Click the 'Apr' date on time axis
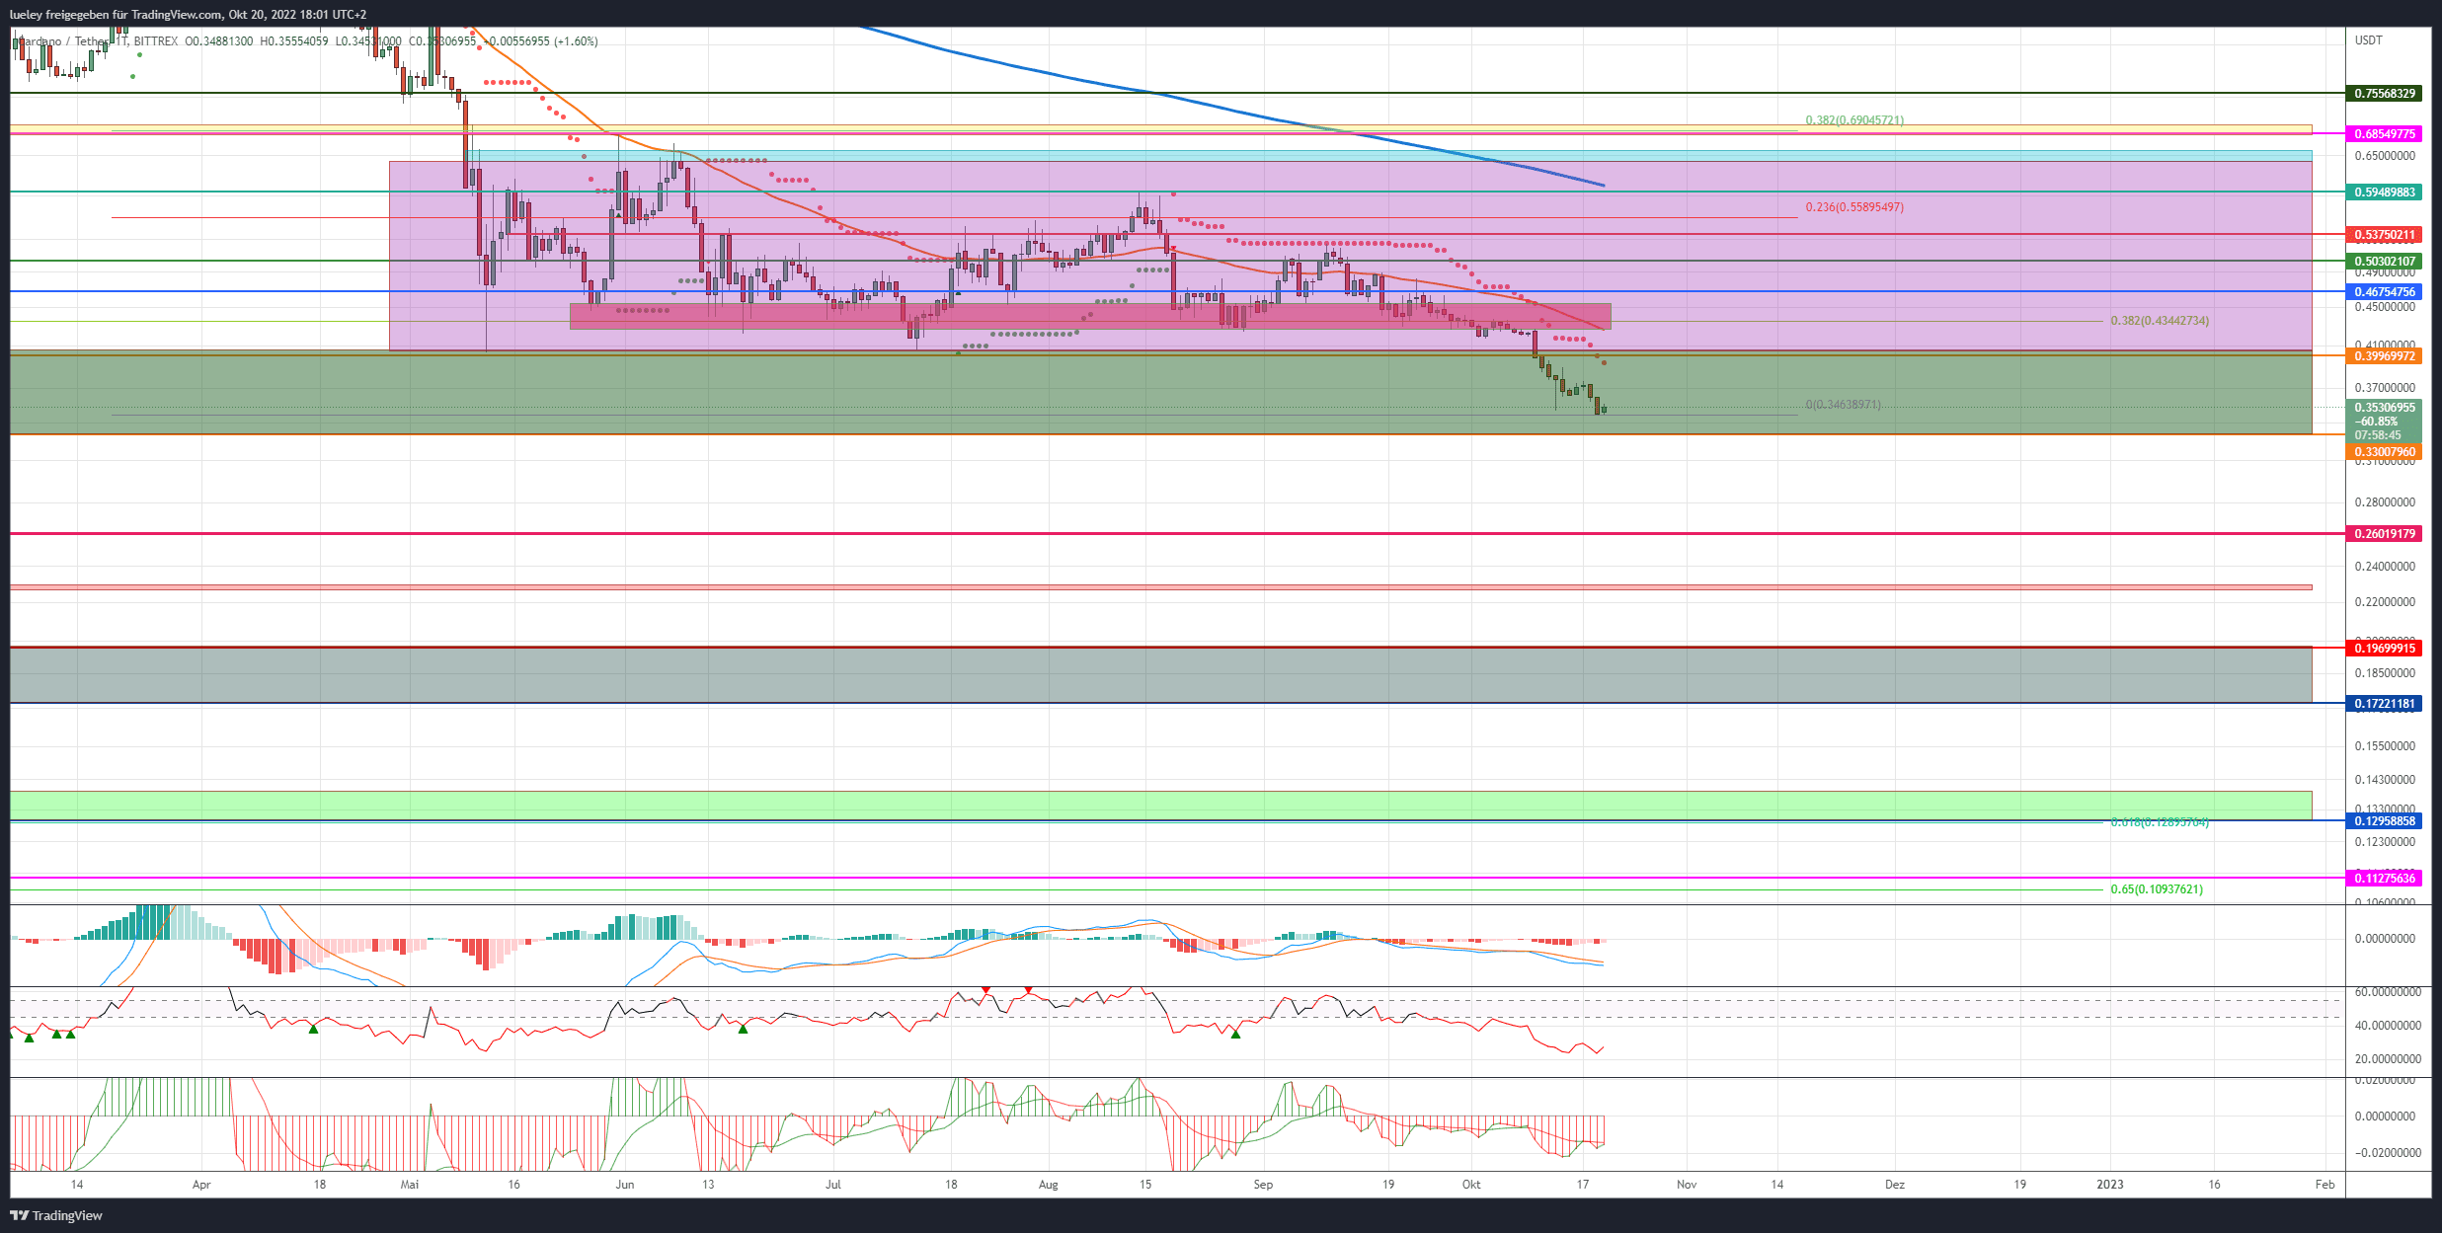The height and width of the screenshot is (1233, 2442). pos(201,1185)
